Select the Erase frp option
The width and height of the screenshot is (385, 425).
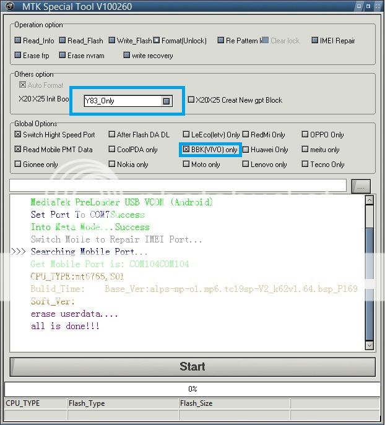[18, 56]
